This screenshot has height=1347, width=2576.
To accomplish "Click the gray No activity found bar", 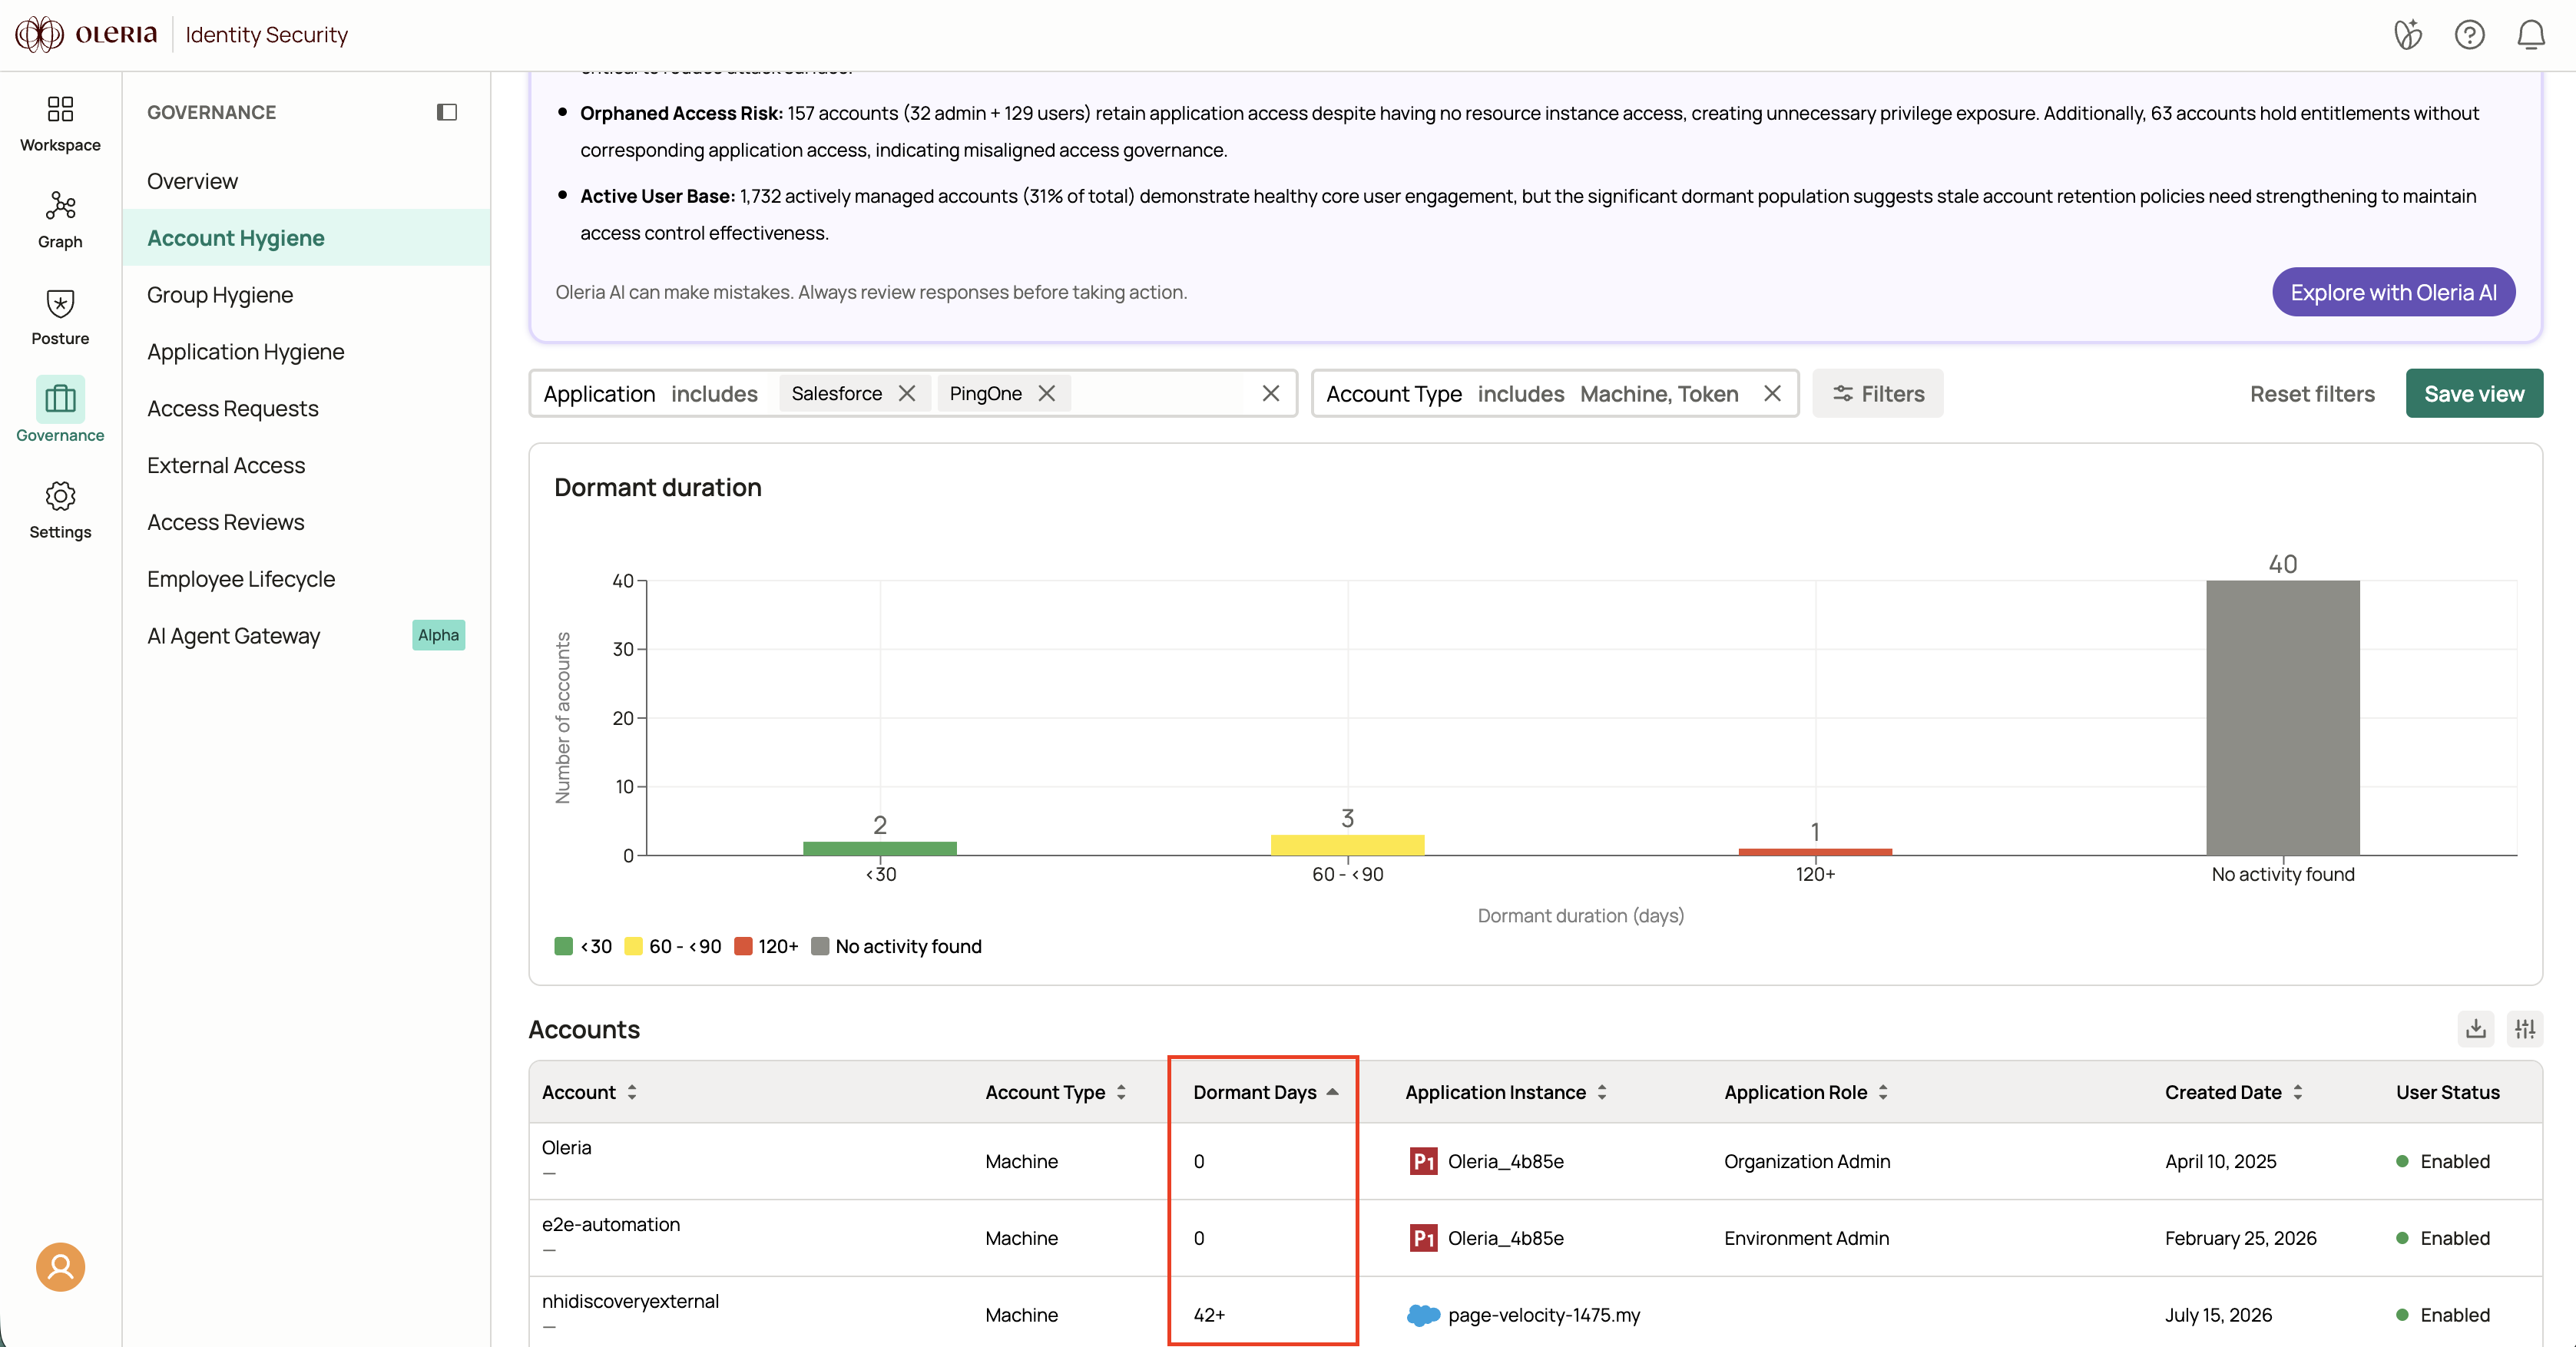I will tap(2282, 717).
